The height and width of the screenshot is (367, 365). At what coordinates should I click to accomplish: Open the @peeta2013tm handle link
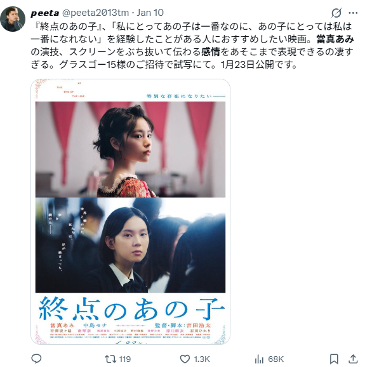(x=95, y=13)
